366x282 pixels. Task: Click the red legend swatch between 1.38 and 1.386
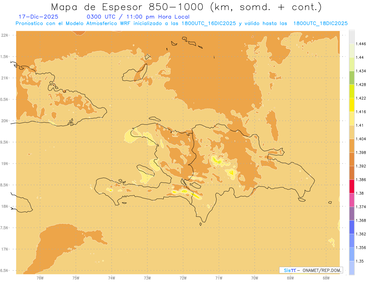click(352, 186)
